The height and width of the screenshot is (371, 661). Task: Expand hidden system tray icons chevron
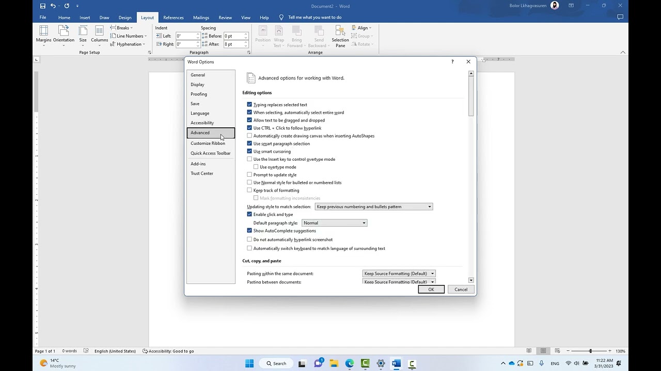(503, 363)
